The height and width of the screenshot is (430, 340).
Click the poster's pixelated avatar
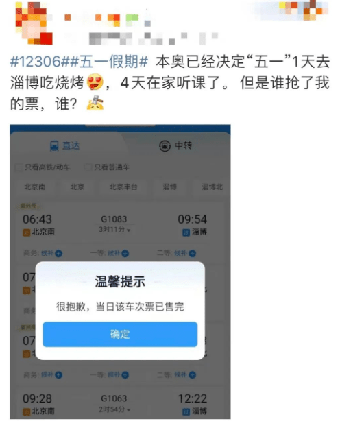(x=34, y=23)
